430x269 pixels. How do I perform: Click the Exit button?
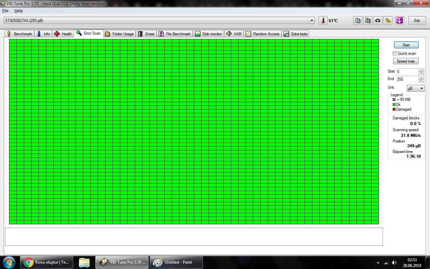417,21
